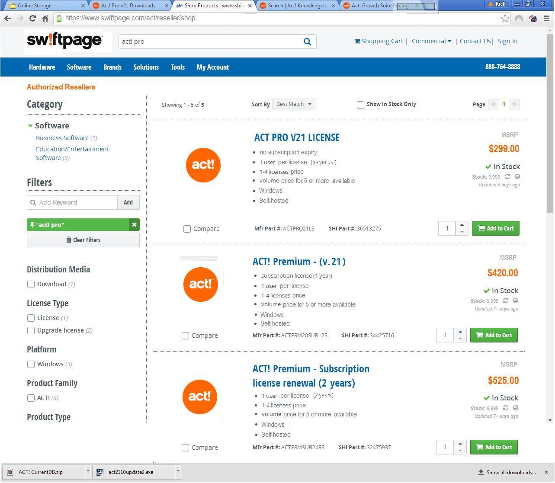Refresh stock icon for ACT PRO V21
555x483 pixels.
[507, 176]
